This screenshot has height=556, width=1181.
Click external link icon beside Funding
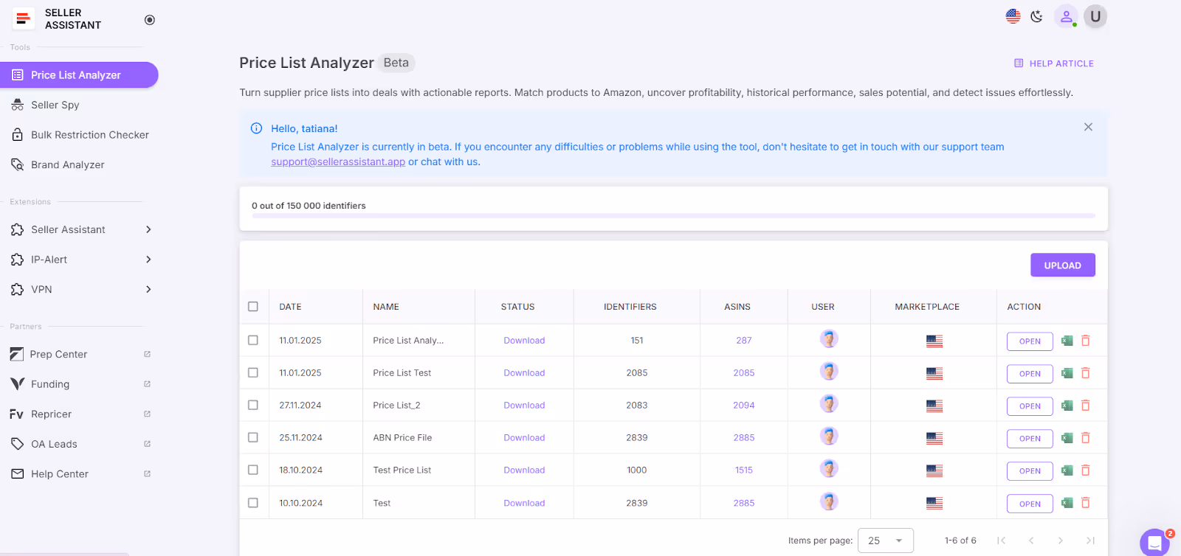(x=147, y=384)
